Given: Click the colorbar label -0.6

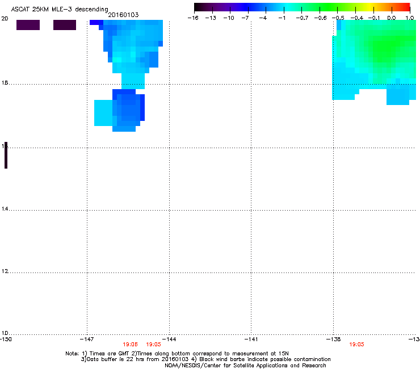Looking at the screenshot, I should 320,18.
